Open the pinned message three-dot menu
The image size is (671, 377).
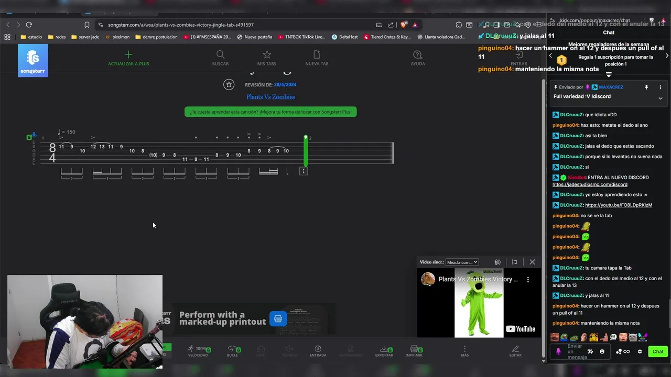point(660,87)
